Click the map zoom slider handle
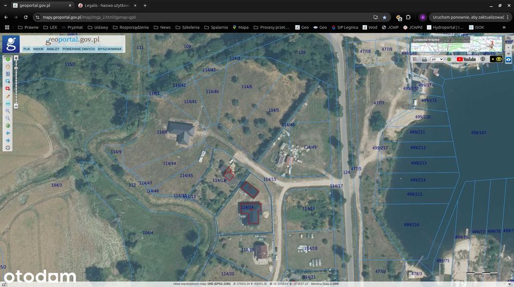Image resolution: width=514 pixels, height=287 pixels. (16, 68)
